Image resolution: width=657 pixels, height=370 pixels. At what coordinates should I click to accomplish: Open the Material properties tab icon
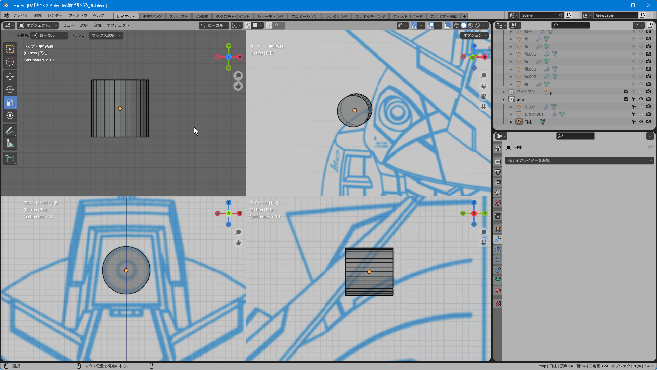coord(498,291)
